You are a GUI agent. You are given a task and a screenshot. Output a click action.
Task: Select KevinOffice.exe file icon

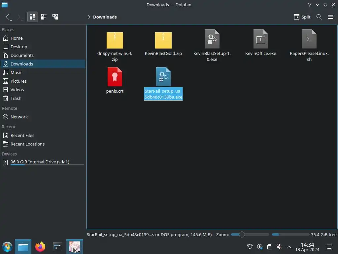[x=261, y=39]
